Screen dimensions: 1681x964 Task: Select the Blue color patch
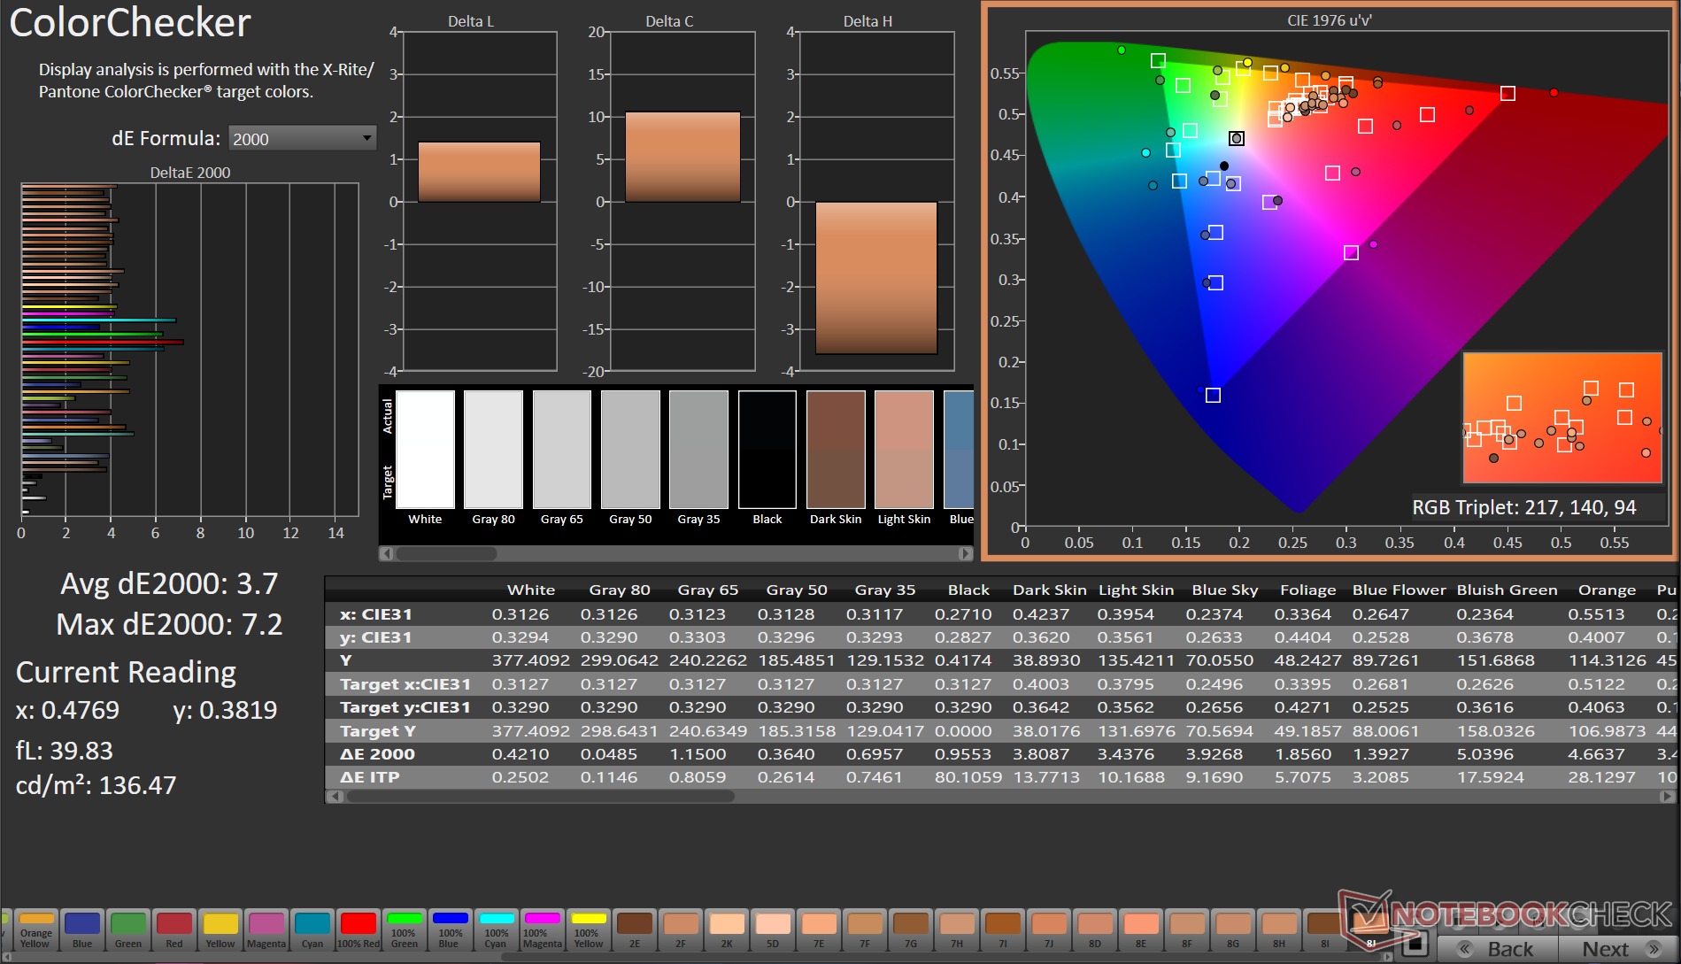pos(82,930)
